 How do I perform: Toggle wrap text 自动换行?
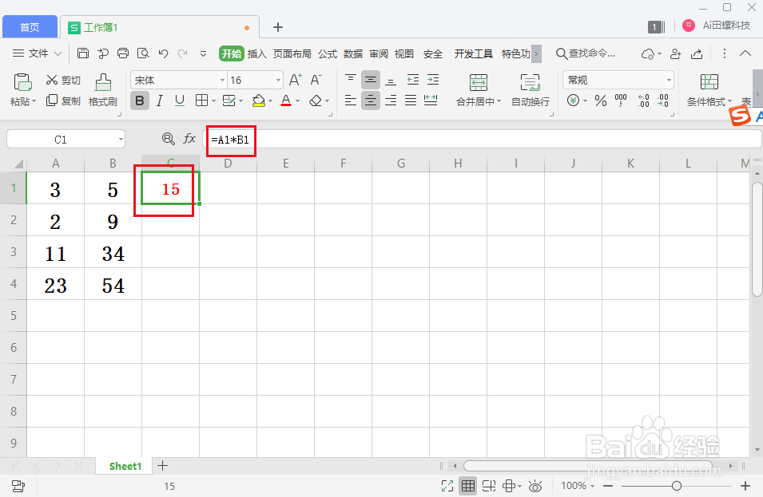pos(531,90)
